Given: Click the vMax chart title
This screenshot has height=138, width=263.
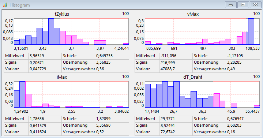Looking at the screenshot, I should tap(193, 14).
